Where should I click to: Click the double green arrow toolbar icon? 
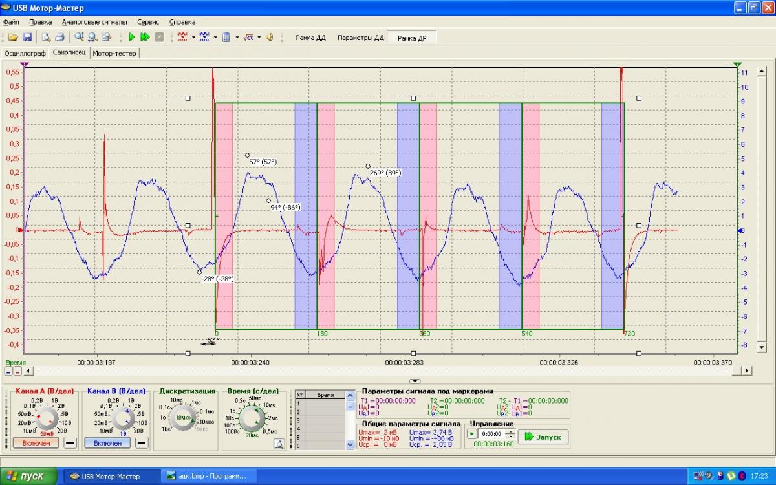coord(145,38)
